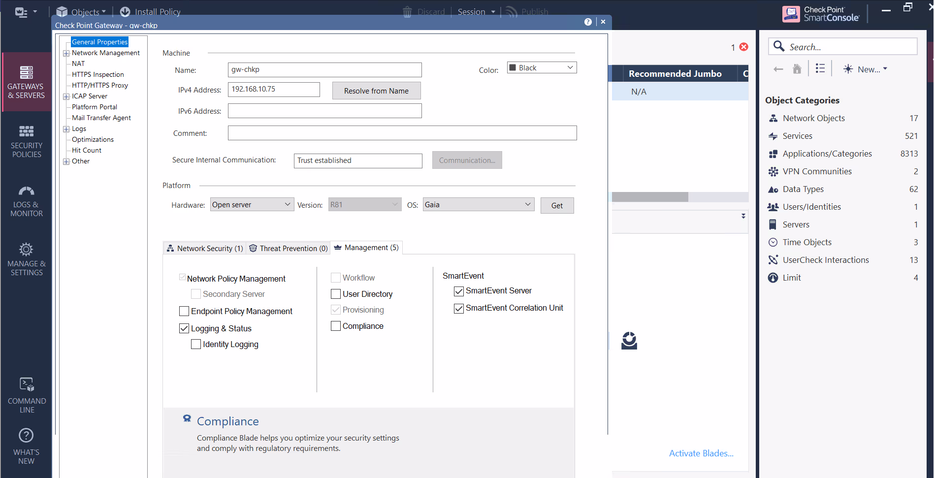Click the gateway status icon in background pane

tap(629, 341)
